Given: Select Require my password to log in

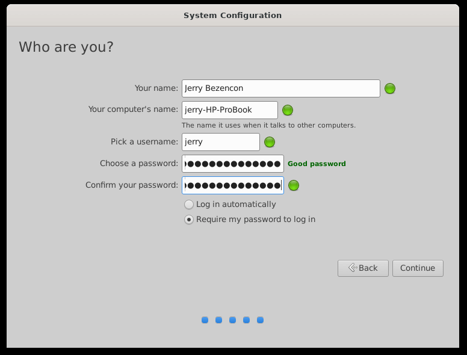Looking at the screenshot, I should (189, 220).
